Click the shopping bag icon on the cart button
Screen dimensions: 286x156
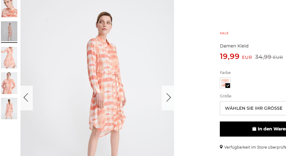click(x=254, y=129)
